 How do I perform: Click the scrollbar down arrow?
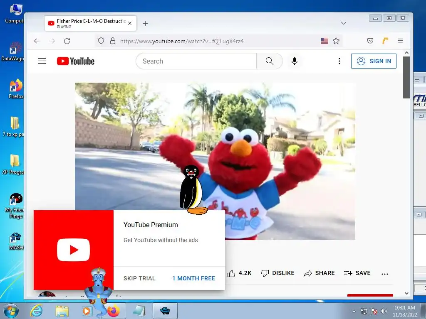406,293
